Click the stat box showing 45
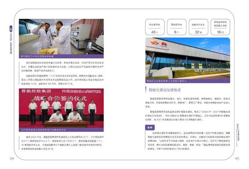This screenshot has width=249, height=169. click(155, 27)
